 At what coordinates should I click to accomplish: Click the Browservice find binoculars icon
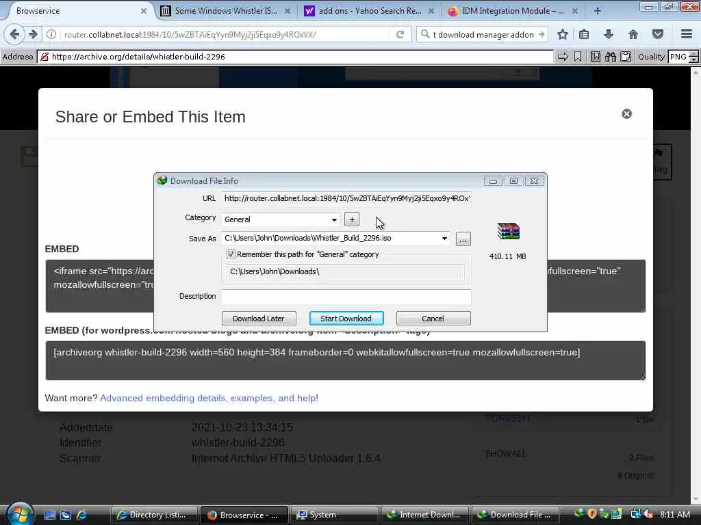[x=611, y=57]
